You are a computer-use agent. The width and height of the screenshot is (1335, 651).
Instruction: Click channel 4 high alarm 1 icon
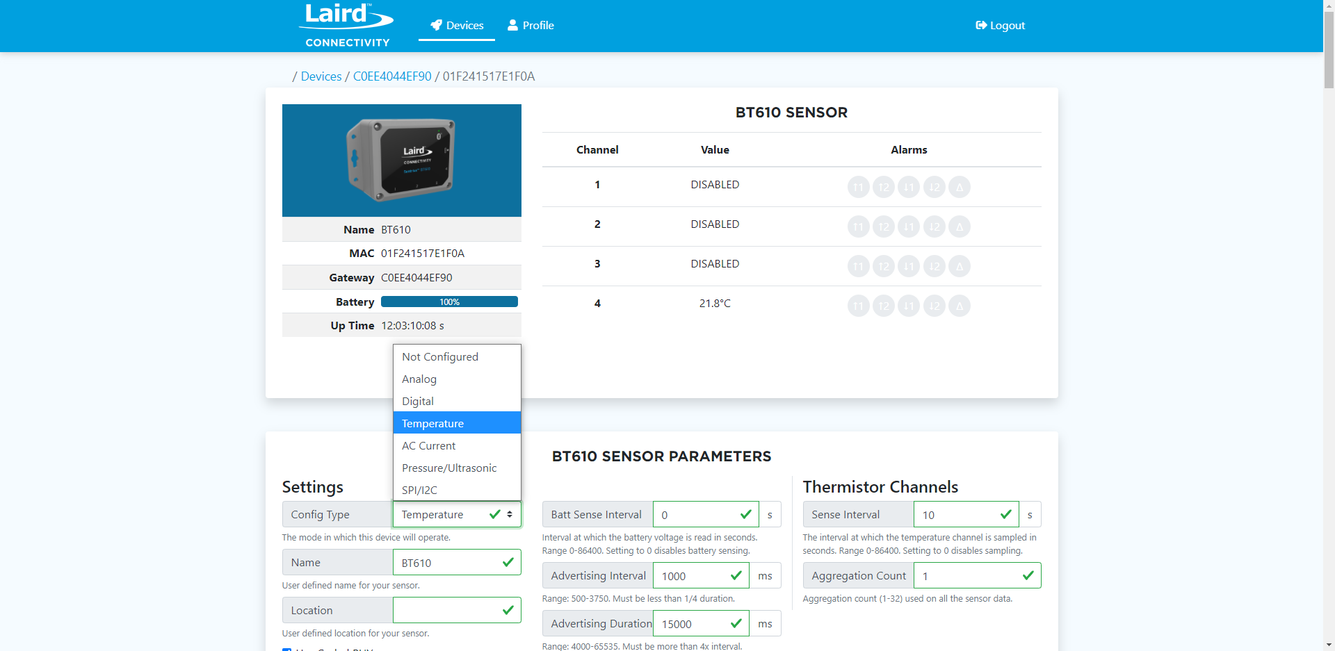(858, 306)
